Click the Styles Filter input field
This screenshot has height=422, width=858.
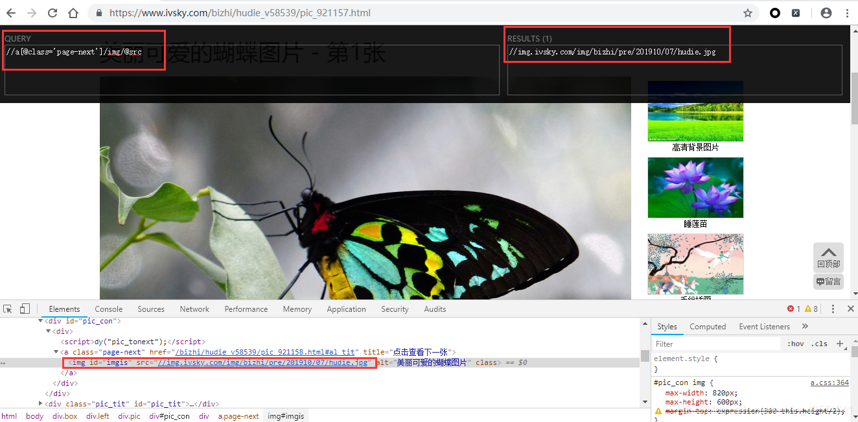(717, 344)
